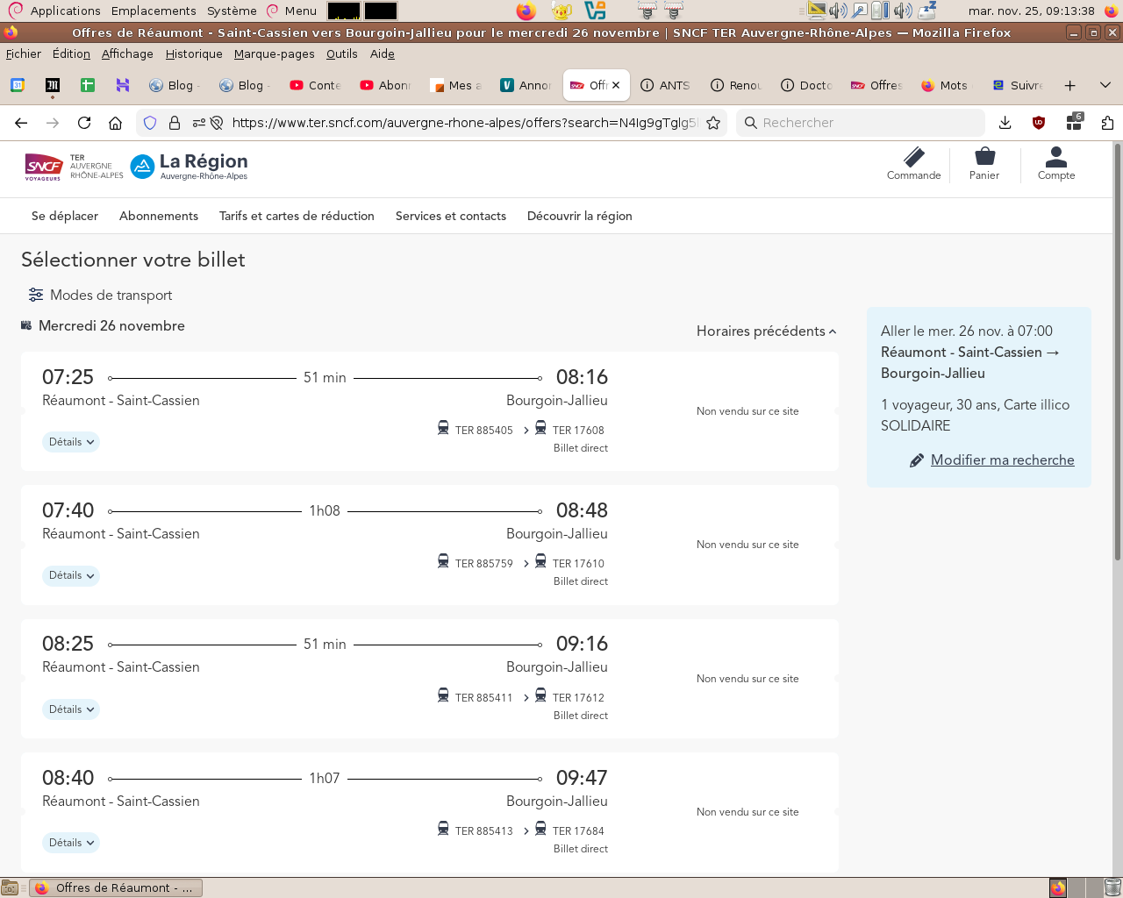This screenshot has height=898, width=1123.
Task: Go to the Firefox home page icon
Action: pos(115,123)
